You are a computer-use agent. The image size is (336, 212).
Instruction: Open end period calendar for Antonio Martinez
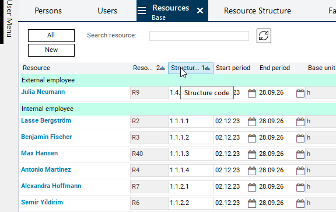[300, 171]
